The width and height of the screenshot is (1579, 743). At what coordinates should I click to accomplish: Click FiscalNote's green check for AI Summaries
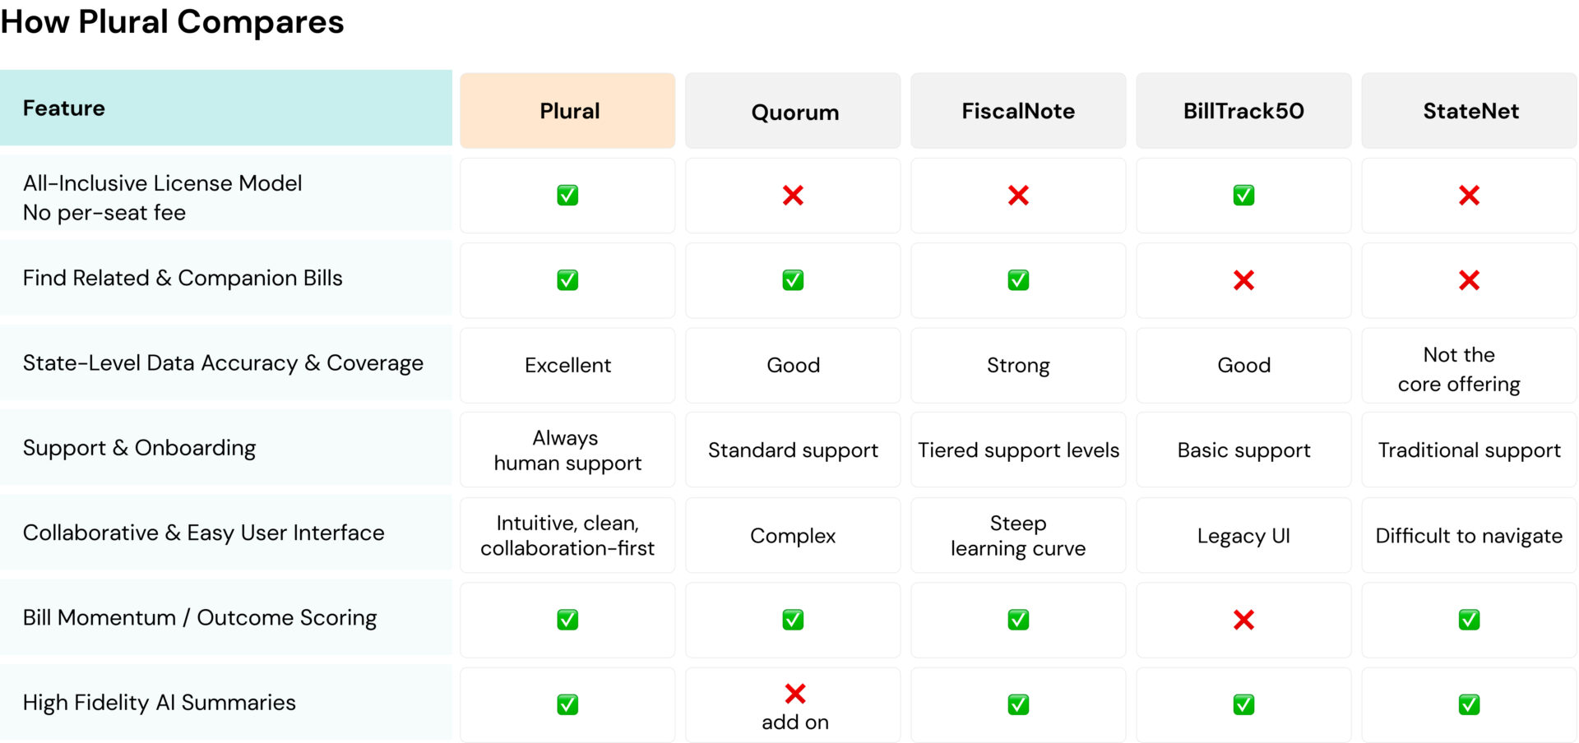click(1018, 704)
